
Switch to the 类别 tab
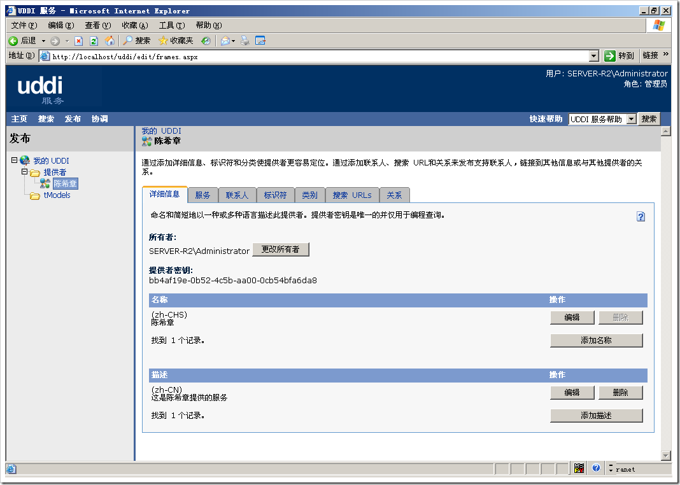click(x=309, y=195)
